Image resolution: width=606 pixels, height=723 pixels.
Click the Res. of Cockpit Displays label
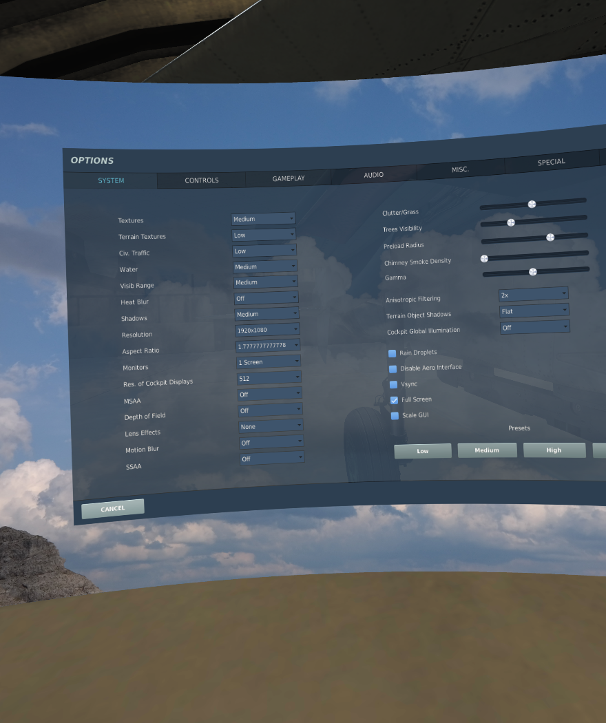[158, 383]
